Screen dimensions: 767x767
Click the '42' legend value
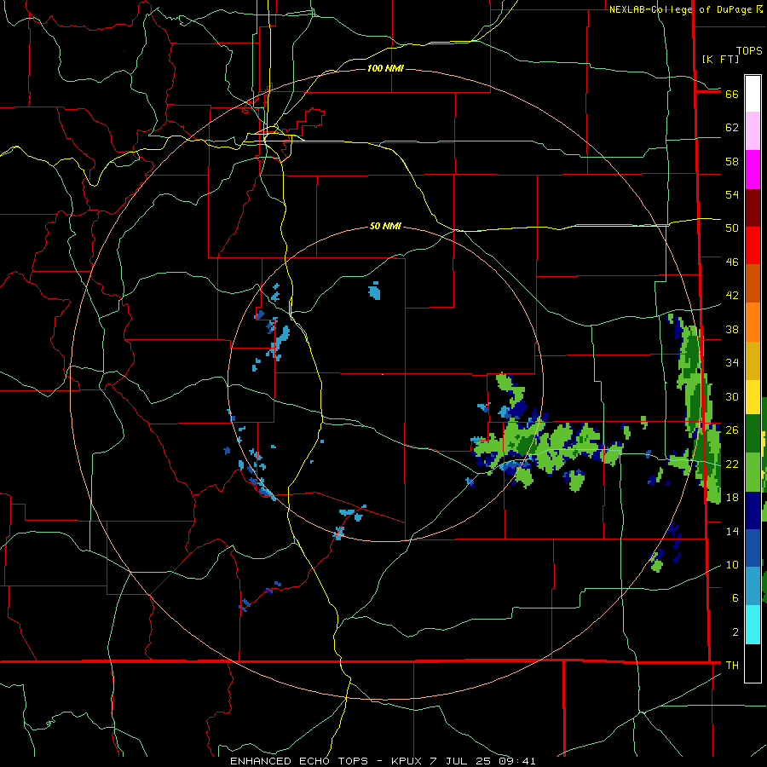click(x=732, y=296)
